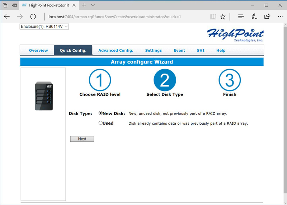Close the HighPoint RocketStor tab
Screen dimensions: 287x205
coord(74,5)
